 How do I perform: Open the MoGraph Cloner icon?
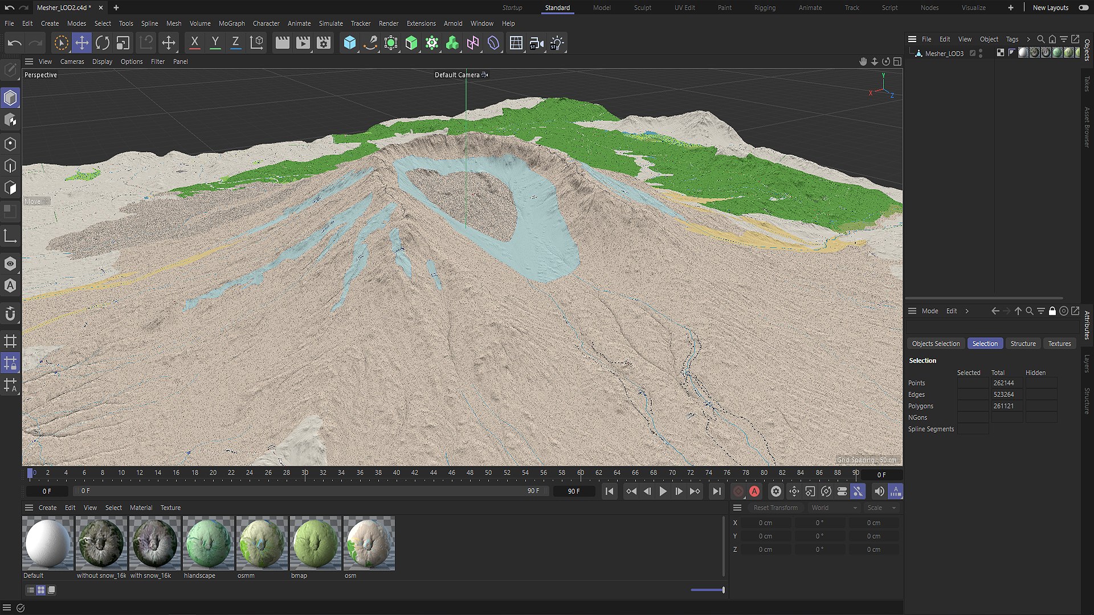click(x=432, y=43)
